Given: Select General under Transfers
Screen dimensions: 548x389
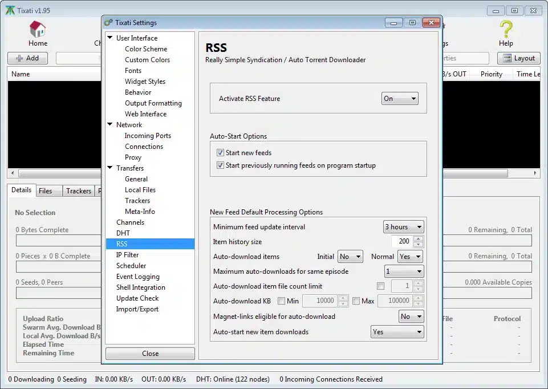Looking at the screenshot, I should click(136, 179).
